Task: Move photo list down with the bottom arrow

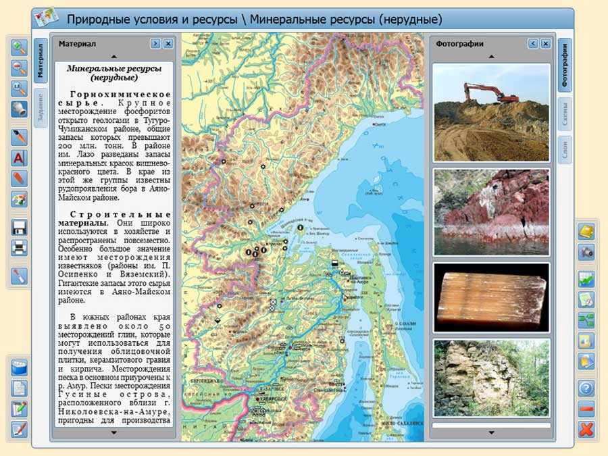Action: (x=491, y=432)
